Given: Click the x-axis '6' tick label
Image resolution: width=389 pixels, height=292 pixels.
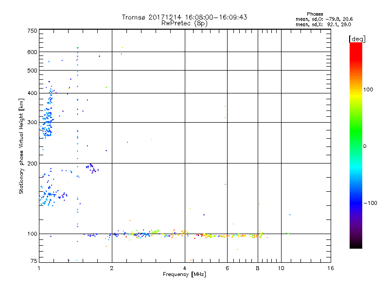Looking at the screenshot, I should (x=227, y=268).
